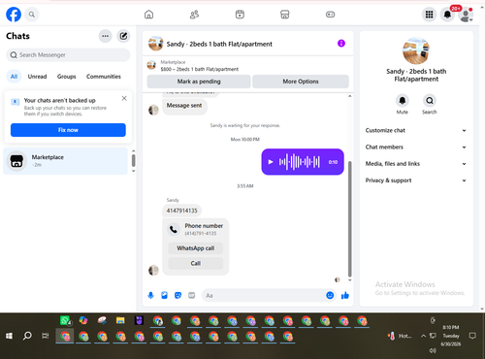Expand Chat members section
Viewport: 485px width, 359px height.
[416, 147]
